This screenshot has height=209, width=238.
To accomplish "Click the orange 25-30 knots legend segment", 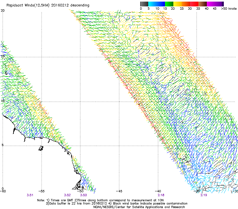I will (186, 4).
